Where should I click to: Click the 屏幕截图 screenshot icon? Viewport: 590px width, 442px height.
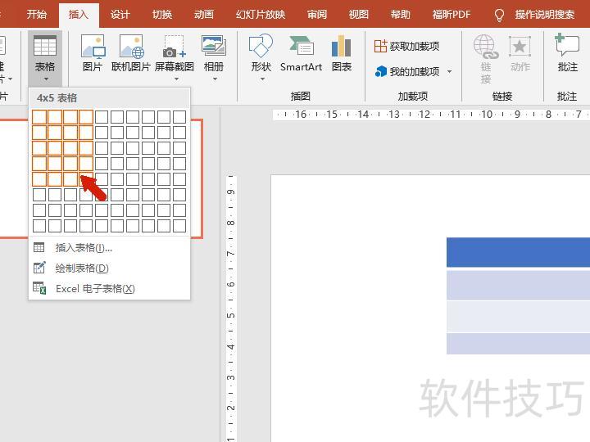(x=174, y=47)
